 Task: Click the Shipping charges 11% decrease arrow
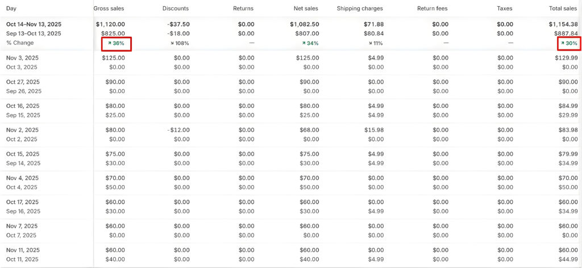(369, 43)
